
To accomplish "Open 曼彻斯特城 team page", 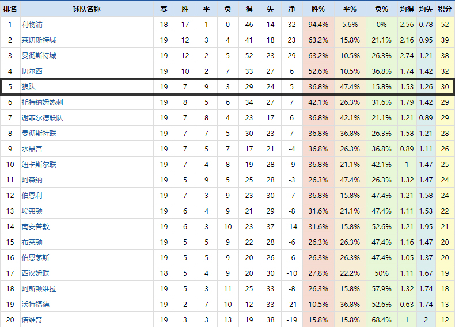I will (39, 56).
